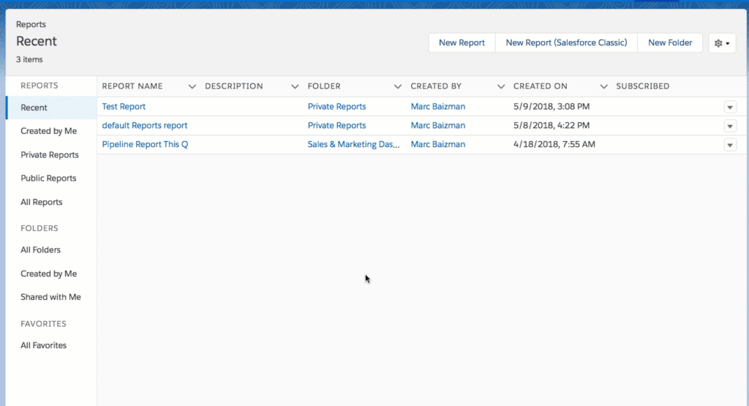The height and width of the screenshot is (406, 749).
Task: Go to All Favorites
Action: tap(44, 345)
